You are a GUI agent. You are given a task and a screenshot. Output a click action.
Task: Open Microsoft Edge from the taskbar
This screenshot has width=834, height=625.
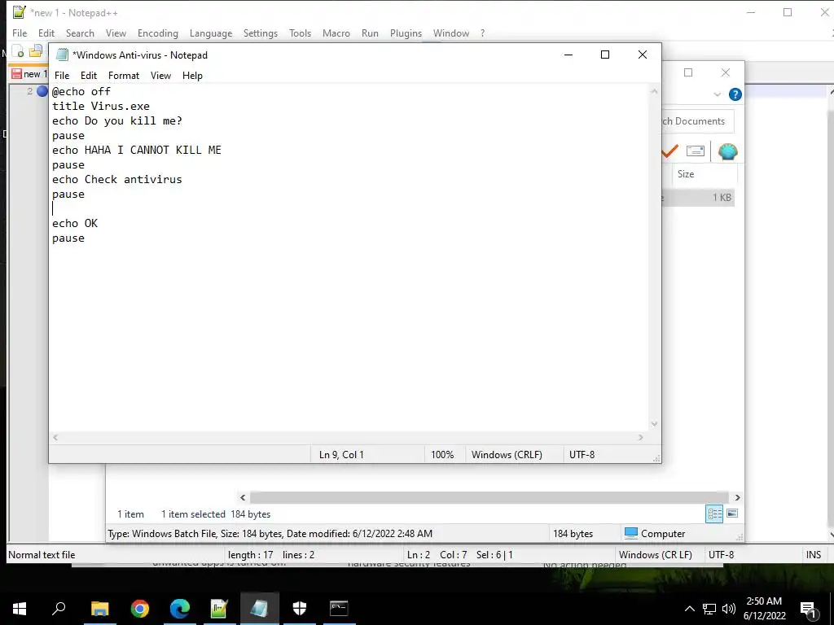[180, 609]
